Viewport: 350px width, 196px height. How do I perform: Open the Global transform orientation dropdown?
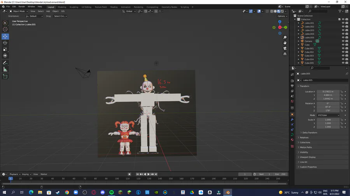pos(129,11)
